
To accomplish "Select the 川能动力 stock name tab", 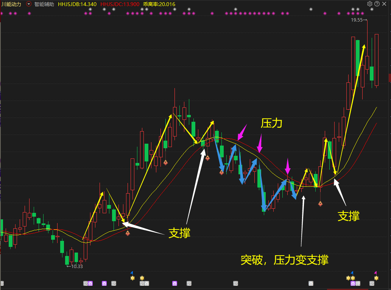I will (x=11, y=4).
